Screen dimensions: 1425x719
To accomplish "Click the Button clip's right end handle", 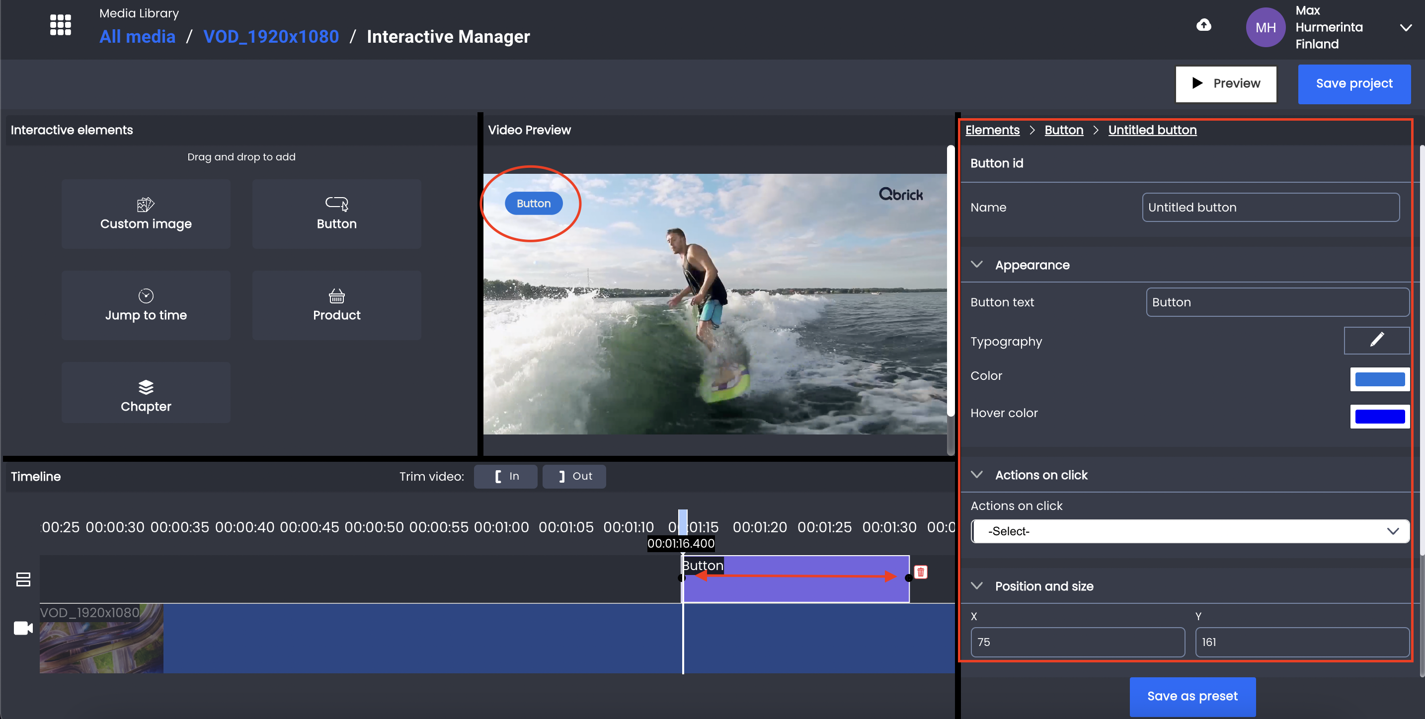I will tap(908, 578).
